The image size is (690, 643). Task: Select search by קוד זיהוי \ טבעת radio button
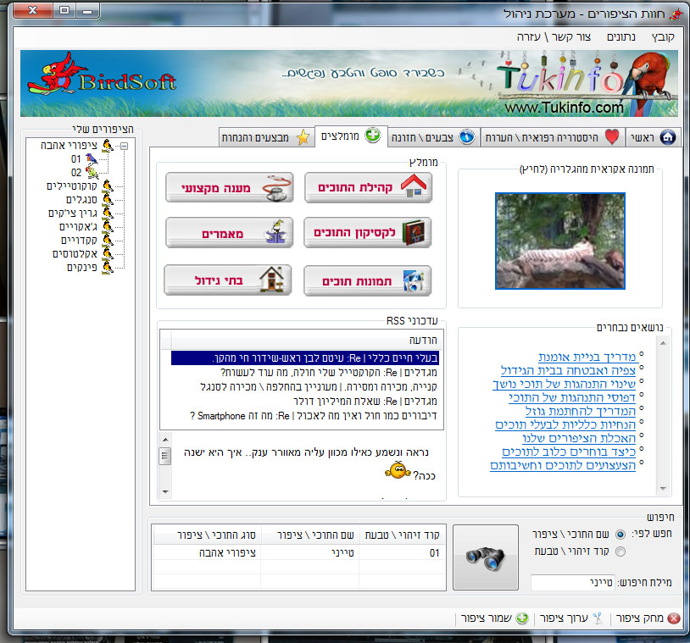pos(620,552)
